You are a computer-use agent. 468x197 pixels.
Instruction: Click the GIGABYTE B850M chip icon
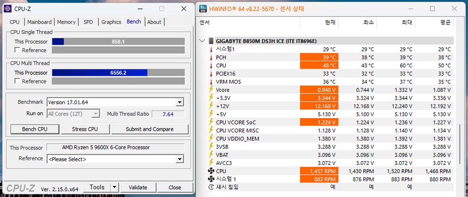point(211,41)
